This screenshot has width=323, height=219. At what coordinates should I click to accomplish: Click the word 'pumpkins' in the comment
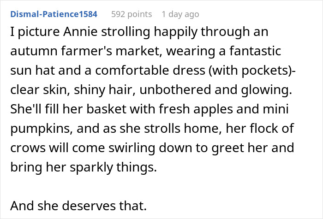pos(43,129)
